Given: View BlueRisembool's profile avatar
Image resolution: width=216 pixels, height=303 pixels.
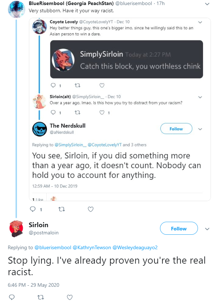Looking at the screenshot, I should (x=16, y=9).
